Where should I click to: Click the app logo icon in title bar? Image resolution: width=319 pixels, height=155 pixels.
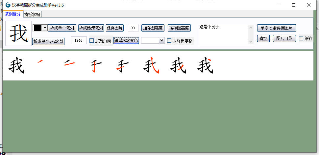[8, 5]
